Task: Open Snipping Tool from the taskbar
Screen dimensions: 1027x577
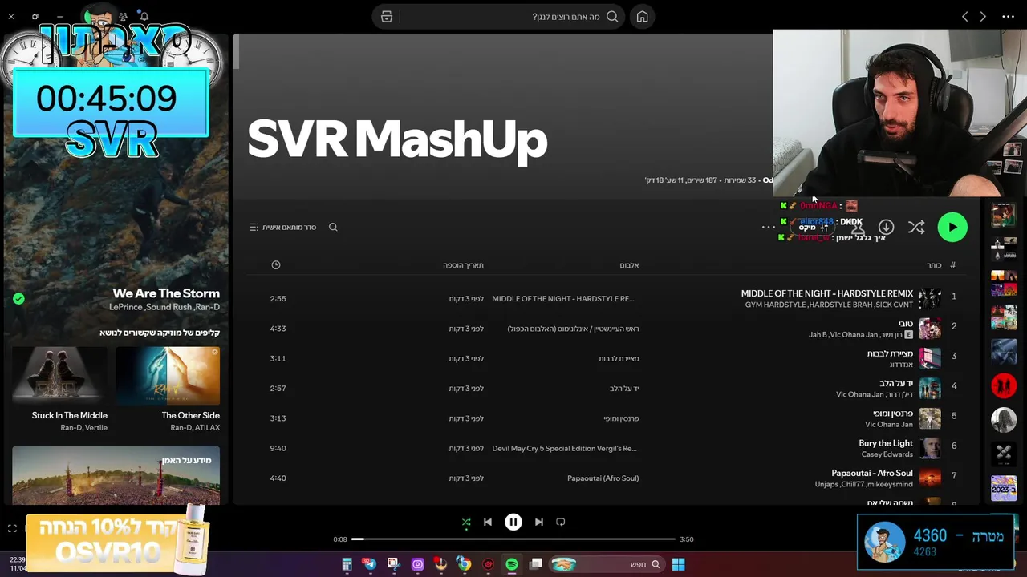Action: tap(393, 564)
